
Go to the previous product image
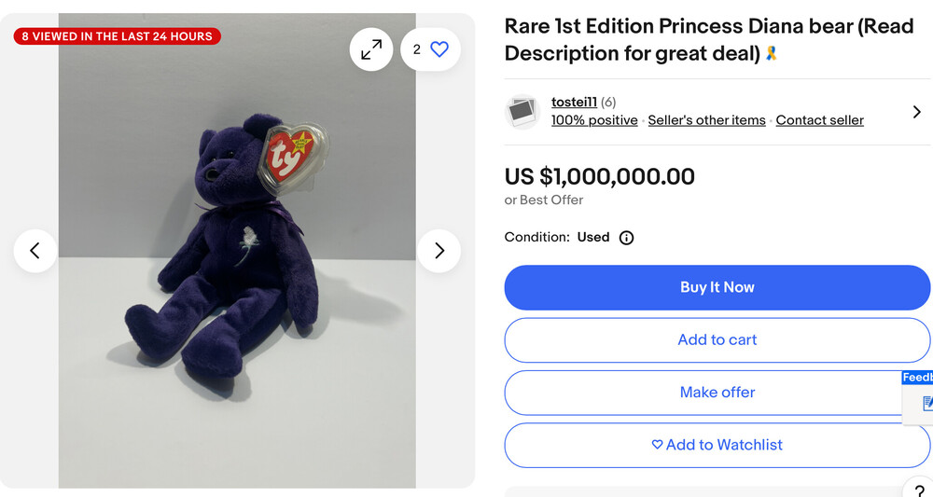point(35,251)
